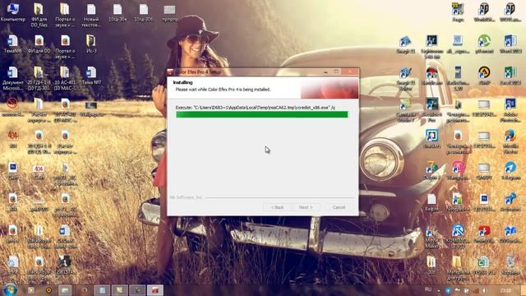Viewport: 526px width, 296px height.
Task: Open AIMP from the taskbar
Action: (48, 290)
